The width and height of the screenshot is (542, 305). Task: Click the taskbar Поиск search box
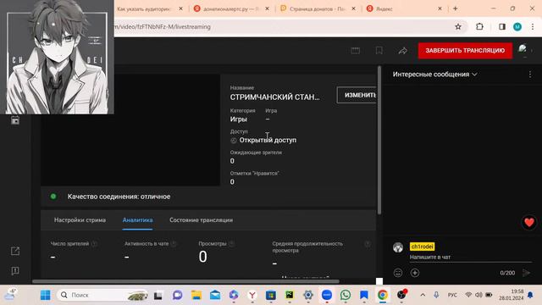click(x=103, y=295)
